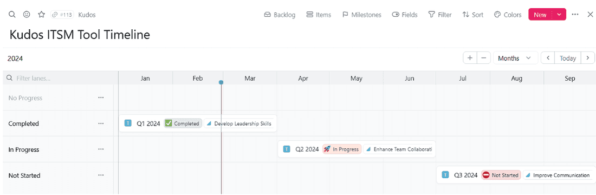596x195 pixels.
Task: Select the Completed lane label
Action: (23, 123)
